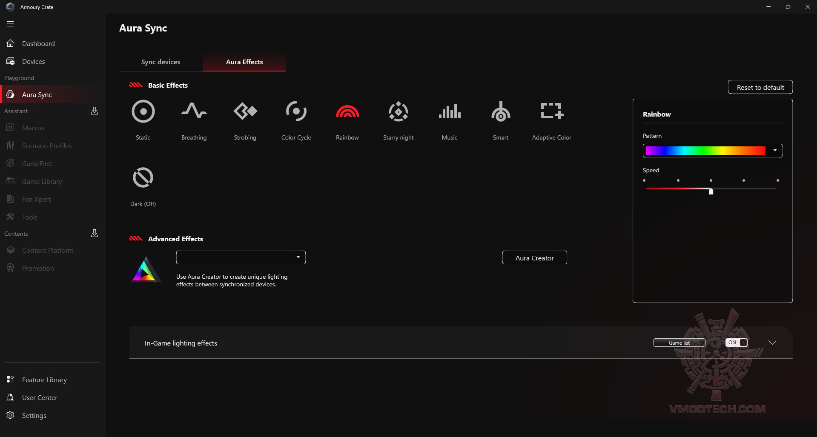Screen dimensions: 817x437
Task: Expand the Advanced Effects profile dropdown
Action: pos(298,257)
